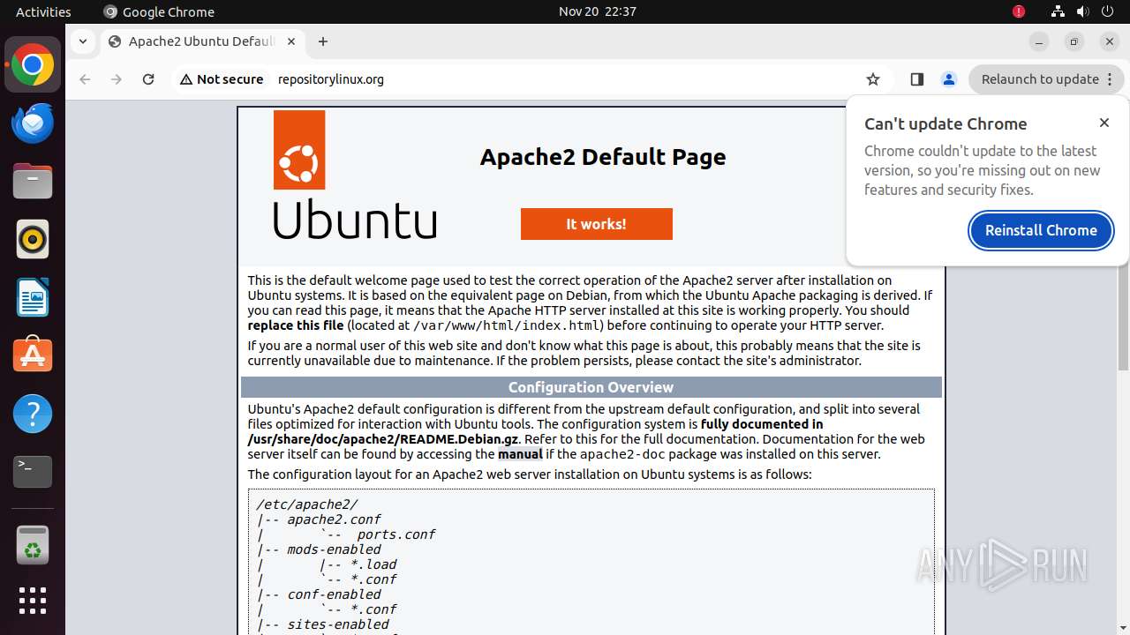The image size is (1130, 635).
Task: Launch Thunderbird mail from the dock
Action: point(33,123)
